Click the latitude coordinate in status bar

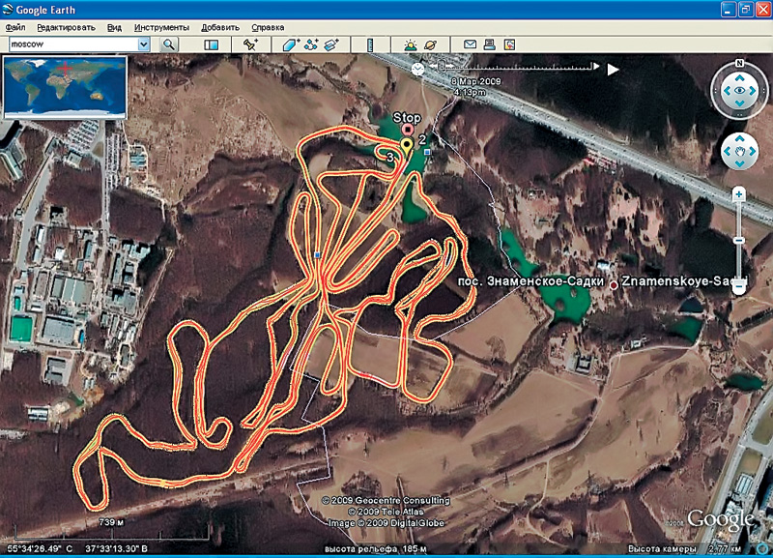point(40,548)
